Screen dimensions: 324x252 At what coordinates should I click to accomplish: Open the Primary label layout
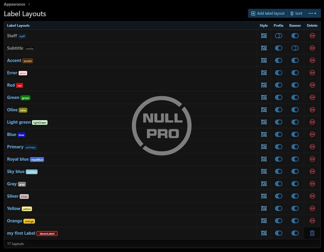[15, 147]
